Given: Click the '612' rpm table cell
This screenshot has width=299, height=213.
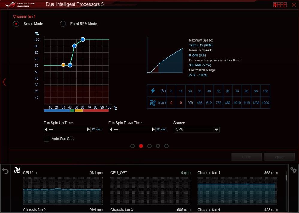Looking at the screenshot, I should 209,103.
